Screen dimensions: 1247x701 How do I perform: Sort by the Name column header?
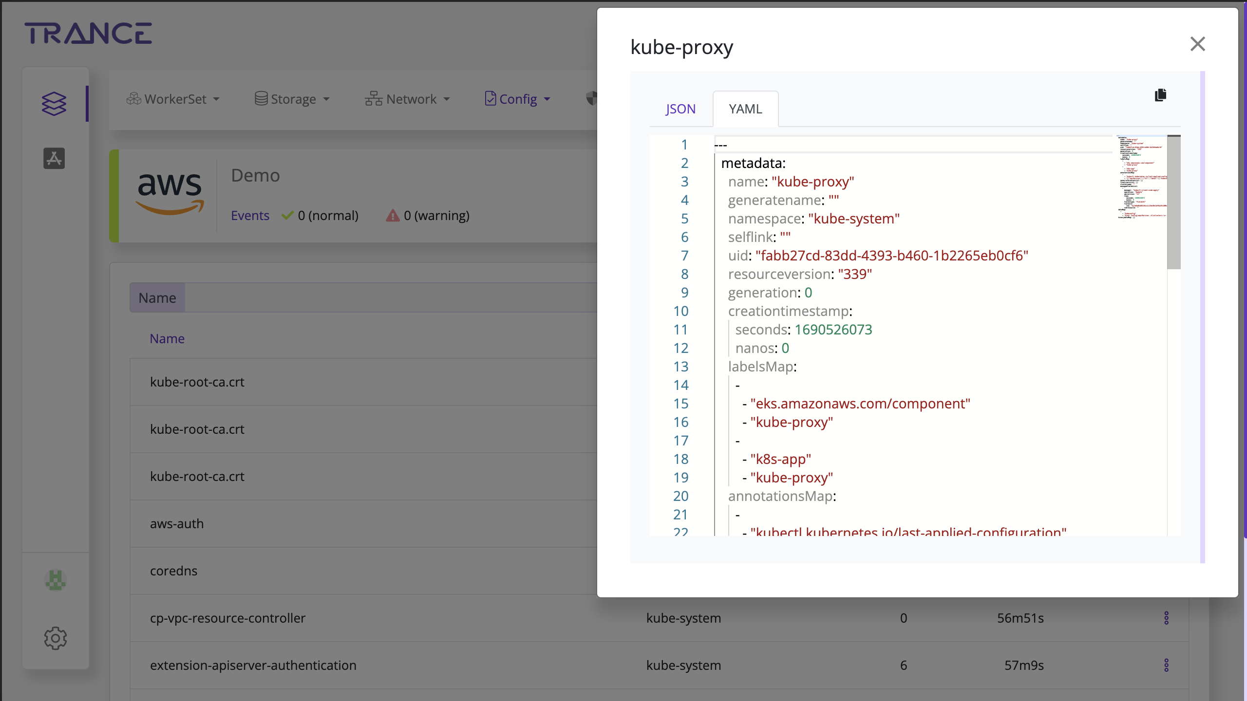[167, 339]
